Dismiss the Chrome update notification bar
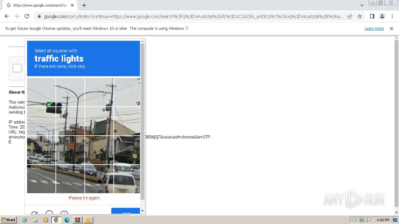 [392, 28]
